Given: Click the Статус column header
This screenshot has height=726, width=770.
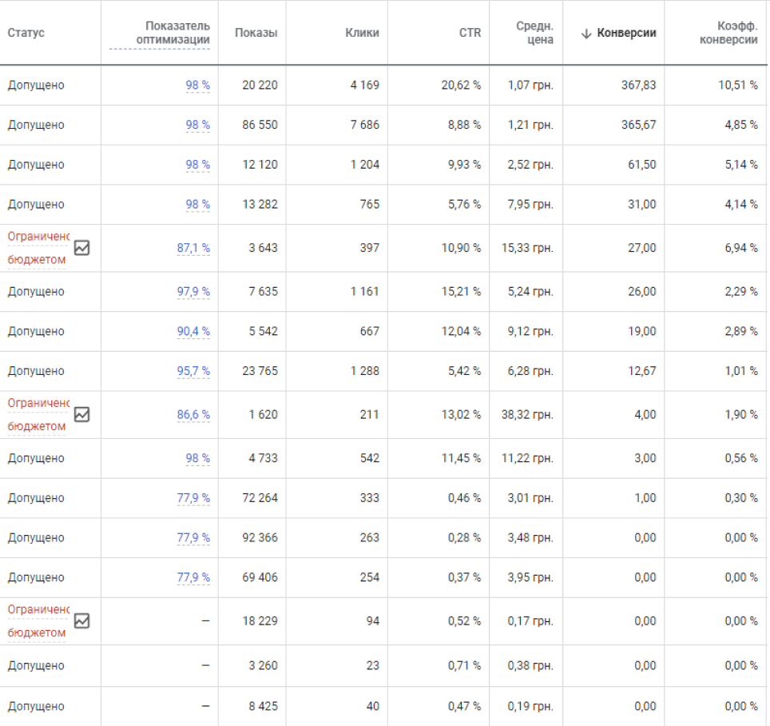Looking at the screenshot, I should [26, 33].
